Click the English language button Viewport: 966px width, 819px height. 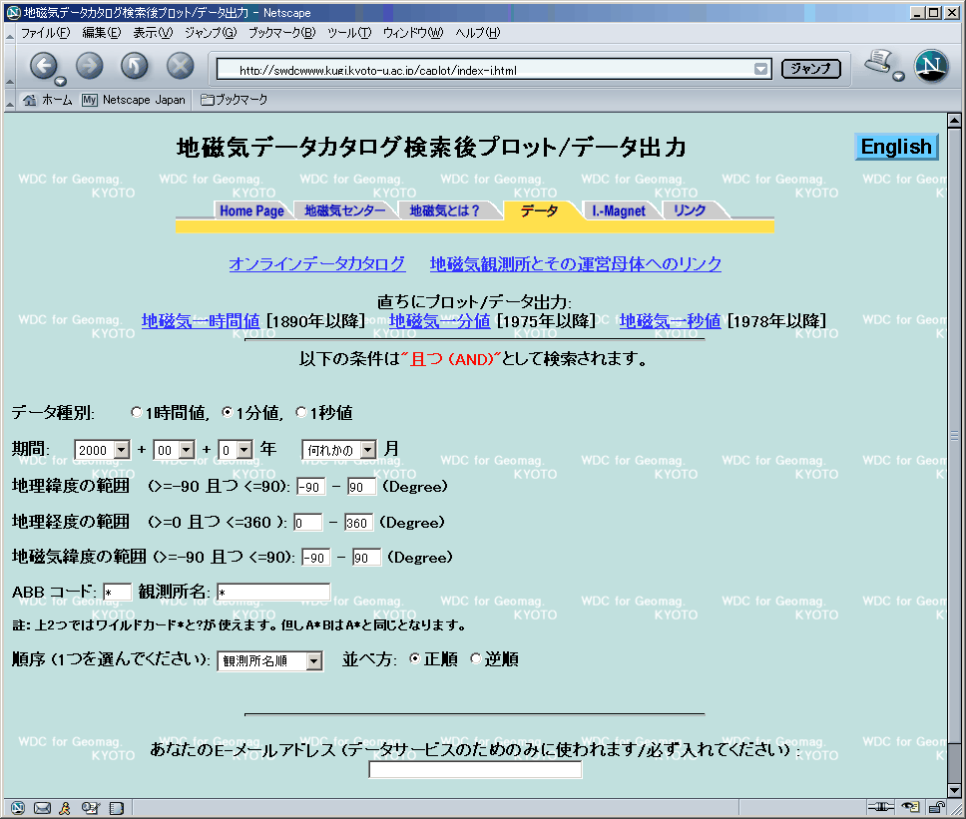[x=896, y=147]
